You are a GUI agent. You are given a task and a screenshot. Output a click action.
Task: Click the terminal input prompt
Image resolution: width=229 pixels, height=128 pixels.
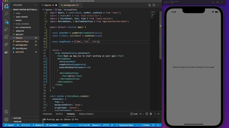(43, 122)
